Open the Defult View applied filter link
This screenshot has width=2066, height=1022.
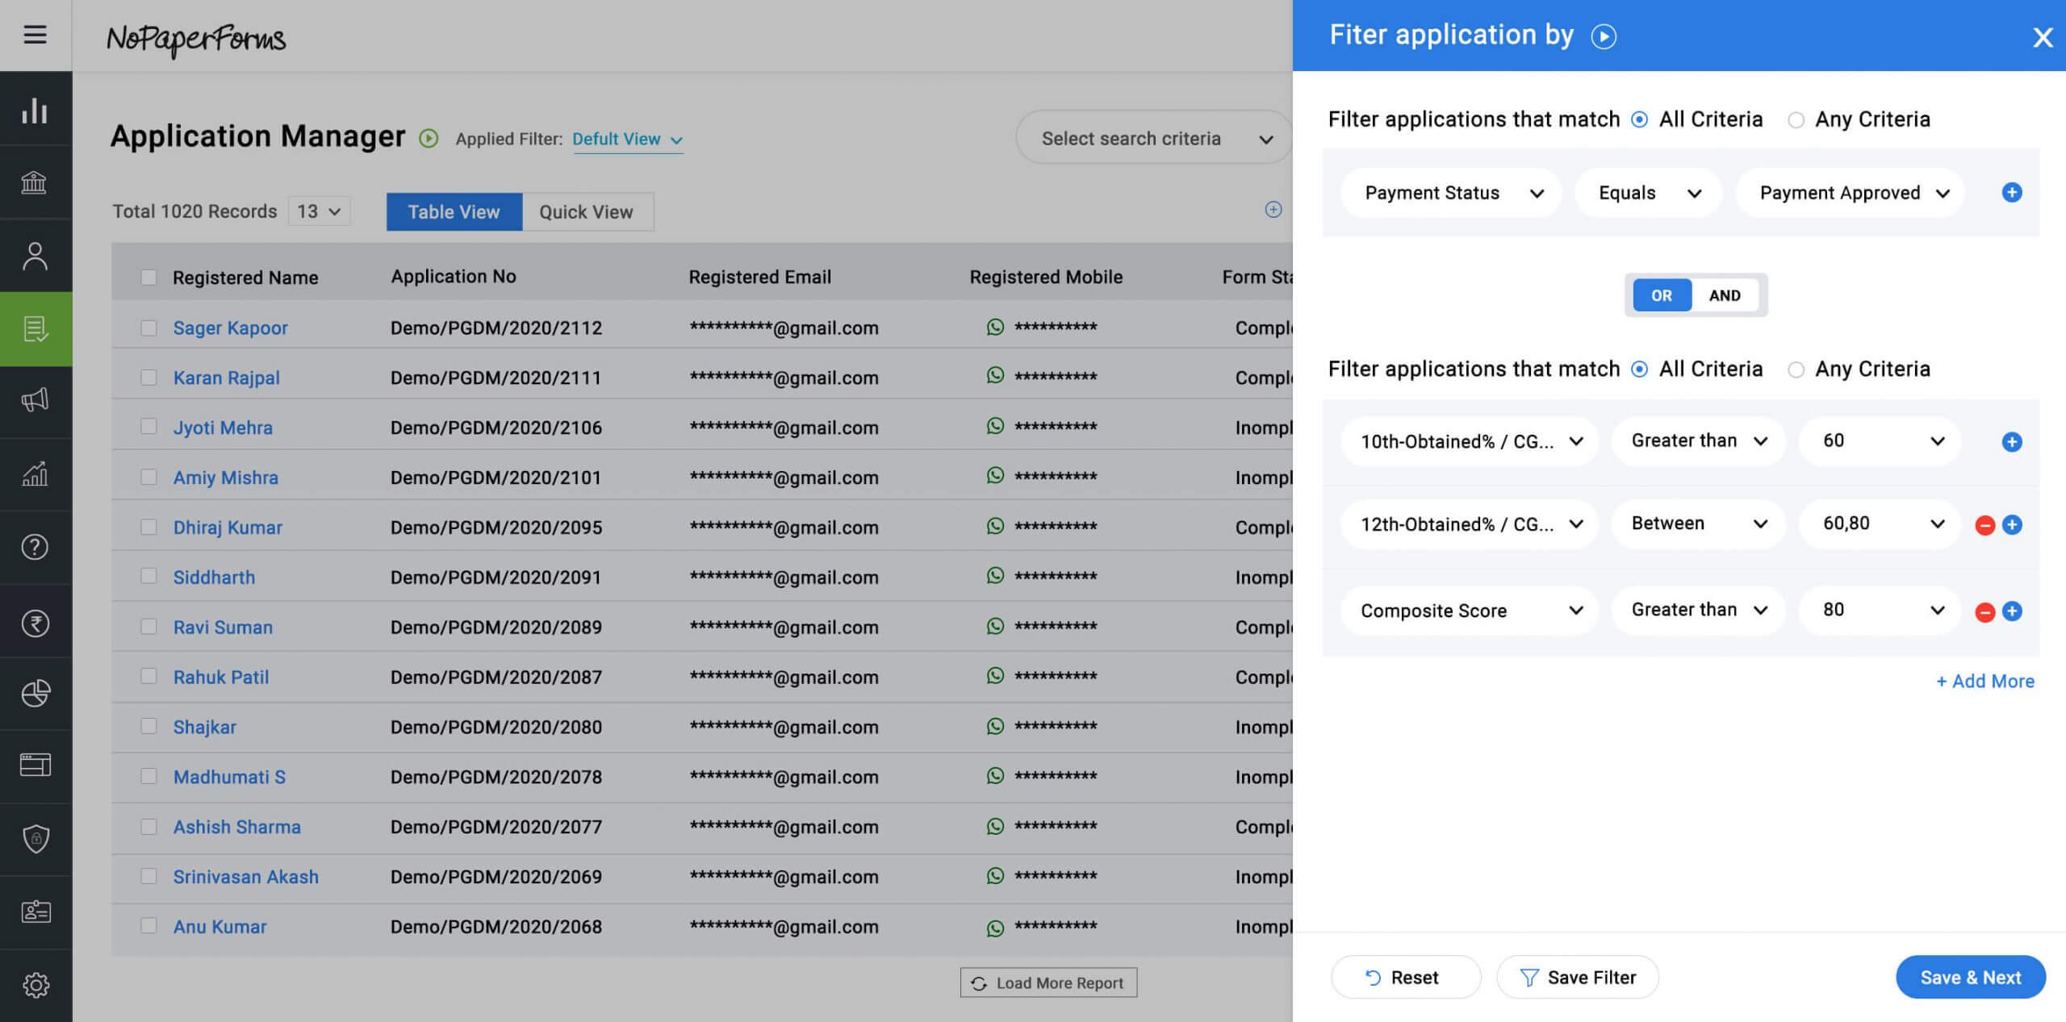tap(617, 139)
